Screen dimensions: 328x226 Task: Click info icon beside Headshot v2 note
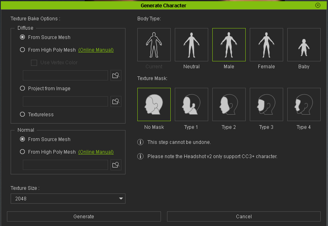tap(140, 156)
